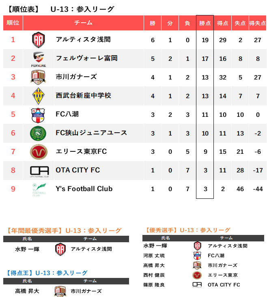Image resolution: width=267 pixels, height=297 pixels.
Task: Click the 【優秀選手】U-13：参入リーグ heading
Action: (x=187, y=230)
